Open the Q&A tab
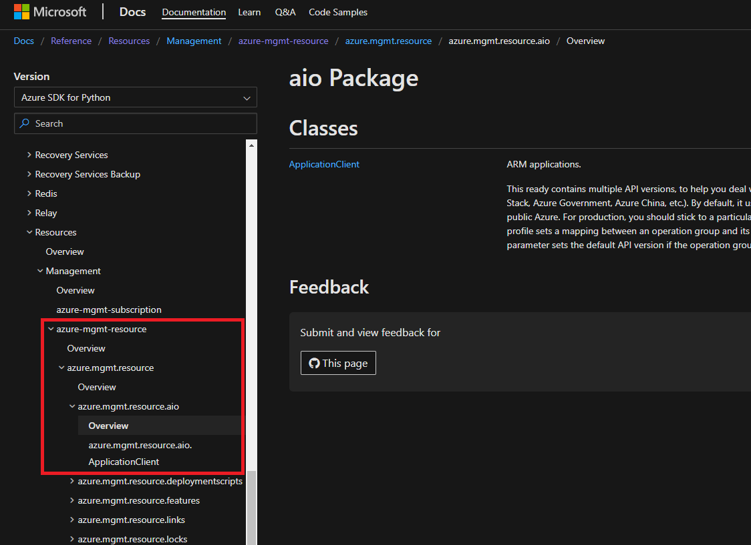 coord(285,12)
